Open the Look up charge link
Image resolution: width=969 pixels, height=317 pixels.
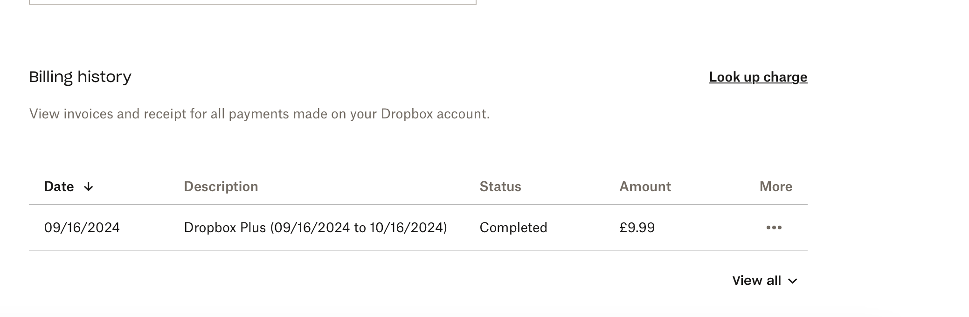758,77
